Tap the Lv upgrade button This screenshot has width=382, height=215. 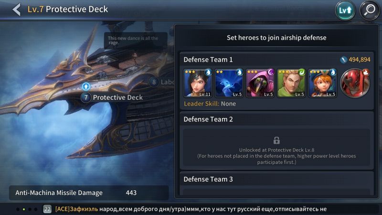pyautogui.click(x=345, y=10)
